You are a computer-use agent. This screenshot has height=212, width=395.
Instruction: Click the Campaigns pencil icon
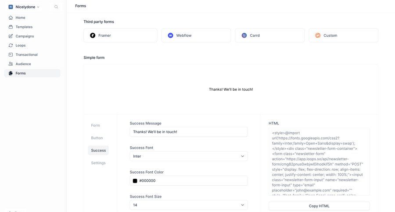pos(11,36)
